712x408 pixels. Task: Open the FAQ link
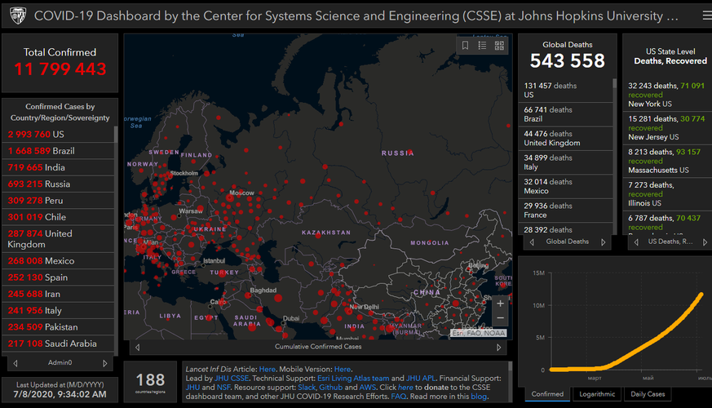[x=398, y=397]
